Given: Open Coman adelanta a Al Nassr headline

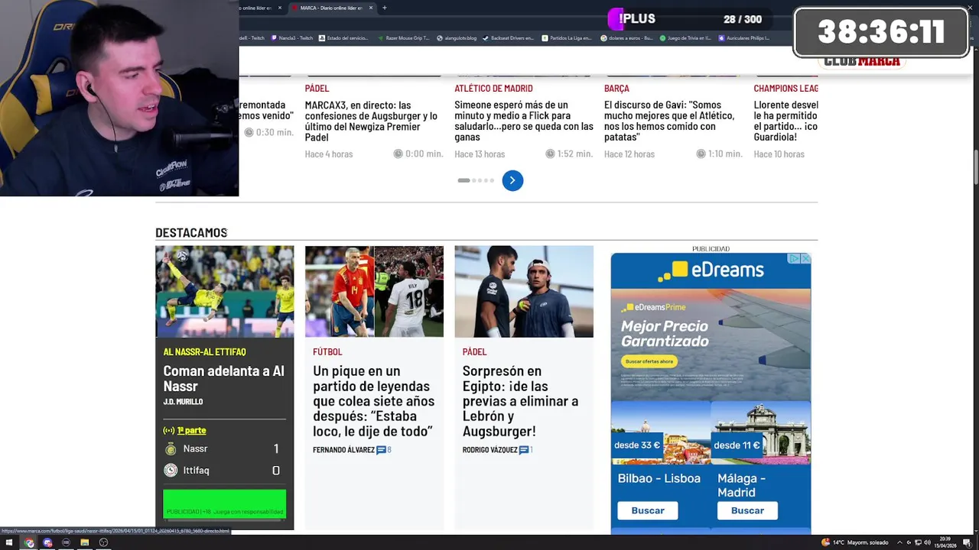Looking at the screenshot, I should 223,378.
